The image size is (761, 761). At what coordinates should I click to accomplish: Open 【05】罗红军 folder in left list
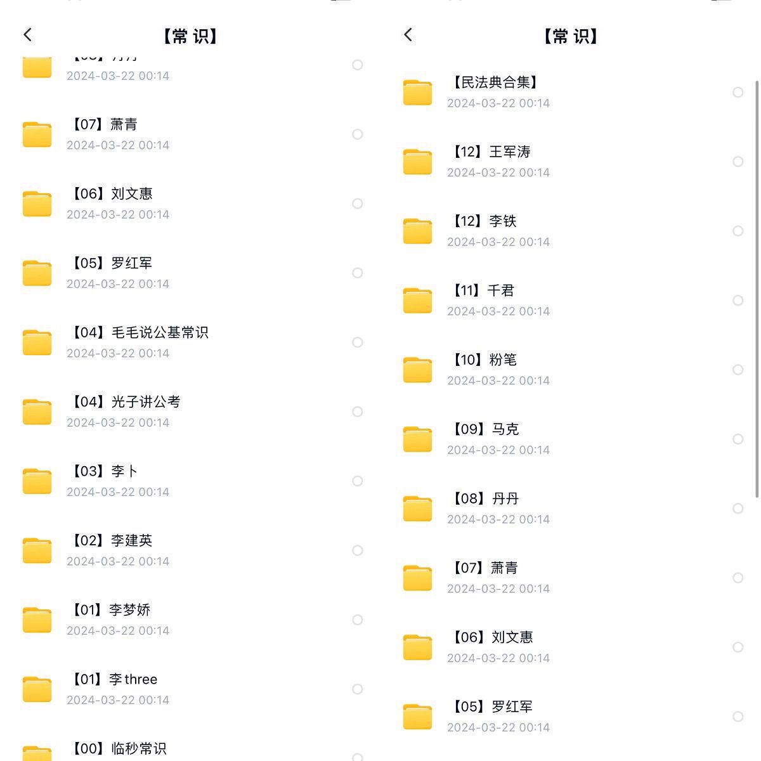tap(190, 273)
